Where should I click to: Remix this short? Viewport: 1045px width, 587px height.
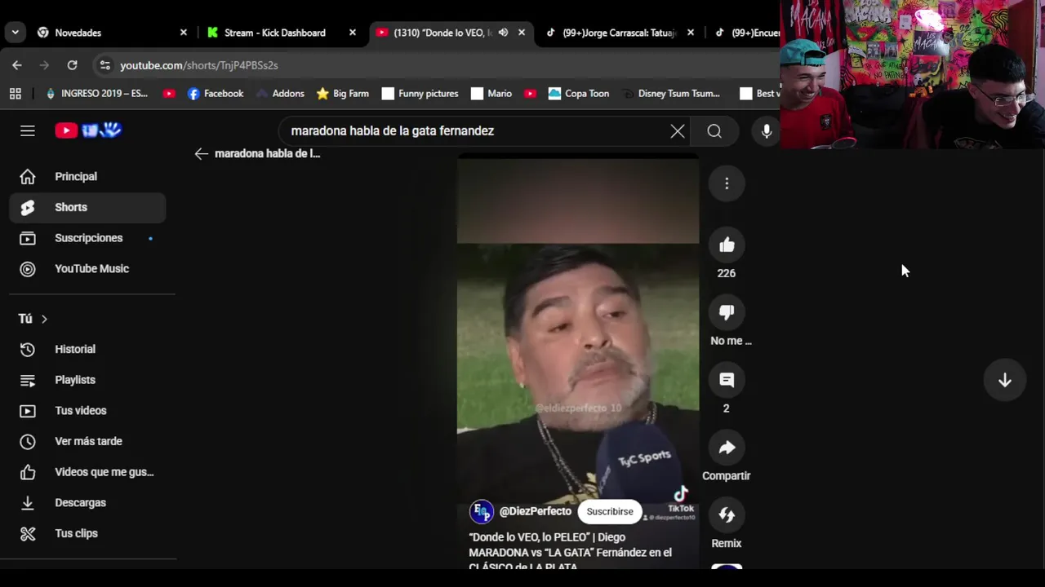(x=727, y=515)
